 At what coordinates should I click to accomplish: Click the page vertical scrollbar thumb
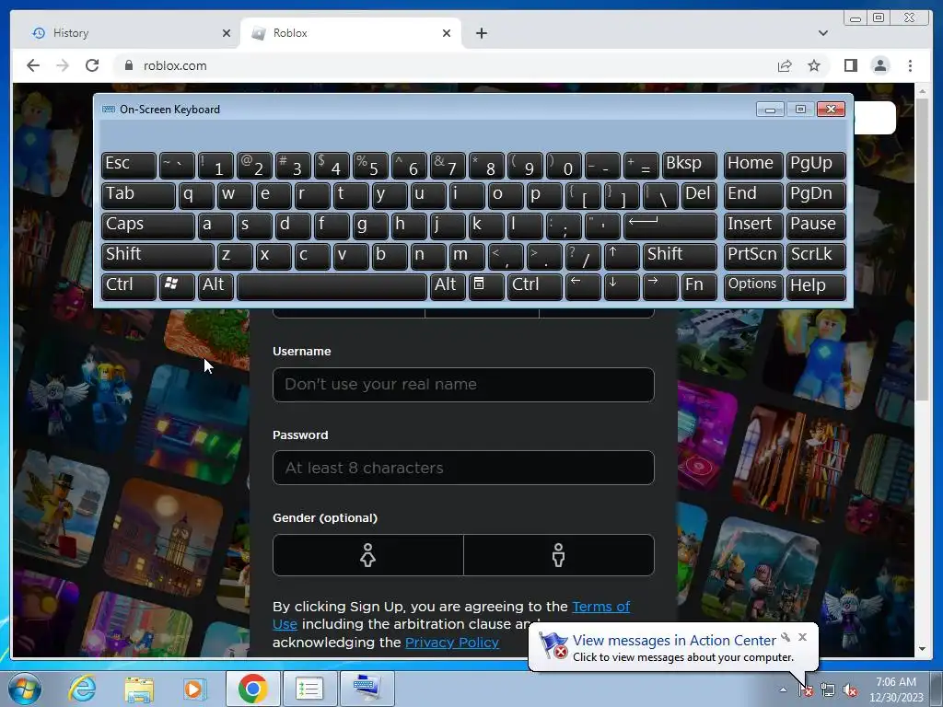[922, 249]
